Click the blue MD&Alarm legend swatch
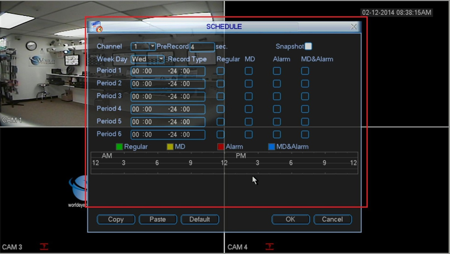 271,147
